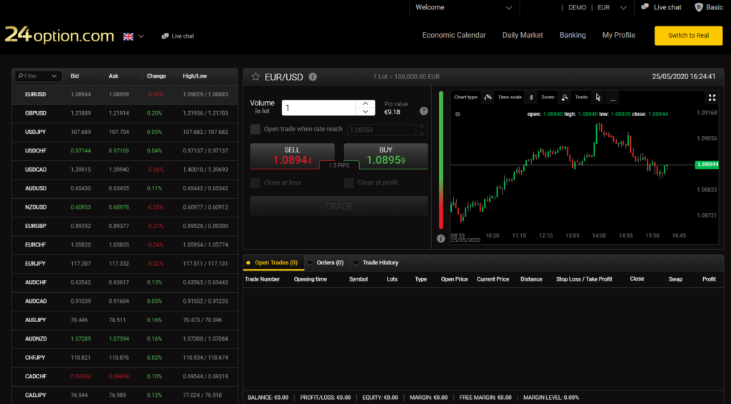The height and width of the screenshot is (404, 731).
Task: Click the Opening time column header
Action: [310, 279]
